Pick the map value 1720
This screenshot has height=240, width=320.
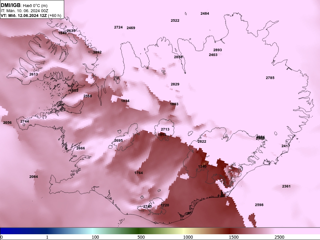pos(165,205)
